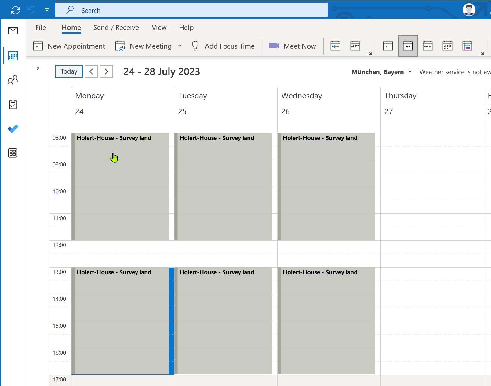Click the Undo arrow in title bar
Screen dimensions: 491x386
[31, 10]
